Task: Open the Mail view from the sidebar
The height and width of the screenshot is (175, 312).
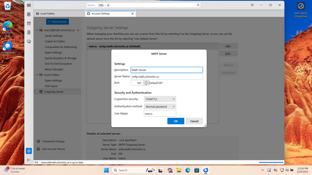Action: pyautogui.click(x=29, y=5)
